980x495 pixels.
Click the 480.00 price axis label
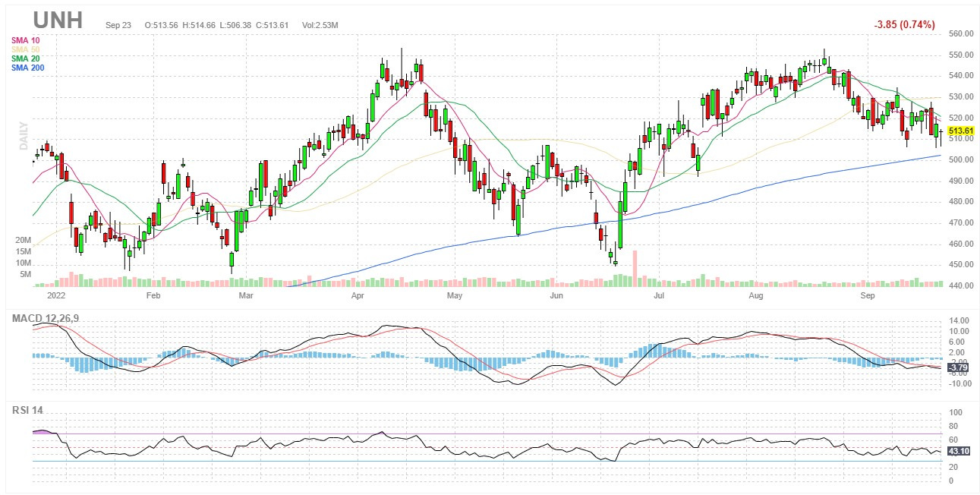point(960,202)
